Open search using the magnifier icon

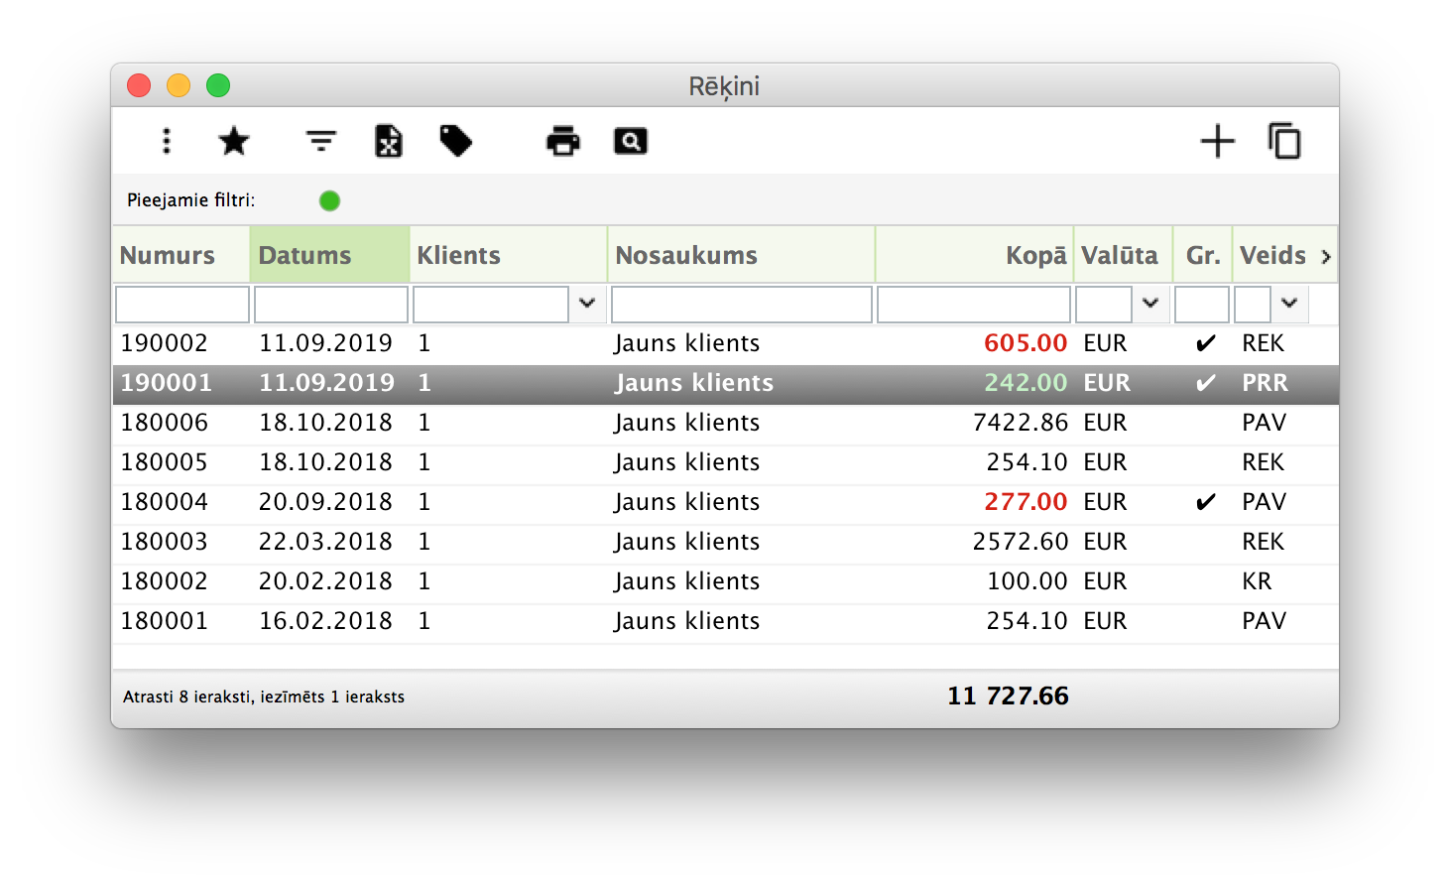631,141
